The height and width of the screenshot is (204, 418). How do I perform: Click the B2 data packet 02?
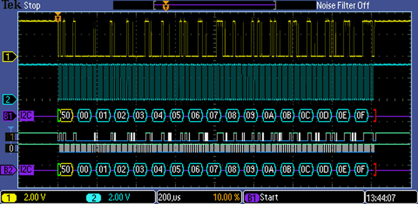121,169
